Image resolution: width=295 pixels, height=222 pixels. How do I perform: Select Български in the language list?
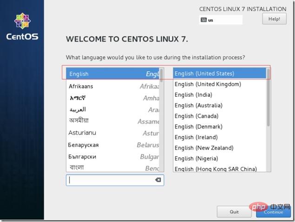point(113,156)
